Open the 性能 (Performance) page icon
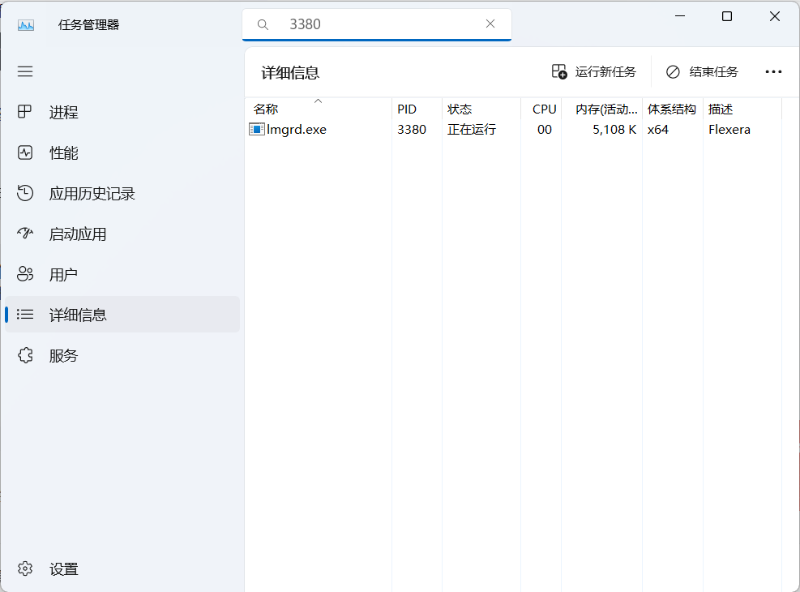Screen dimensions: 800x592 pyautogui.click(x=25, y=152)
